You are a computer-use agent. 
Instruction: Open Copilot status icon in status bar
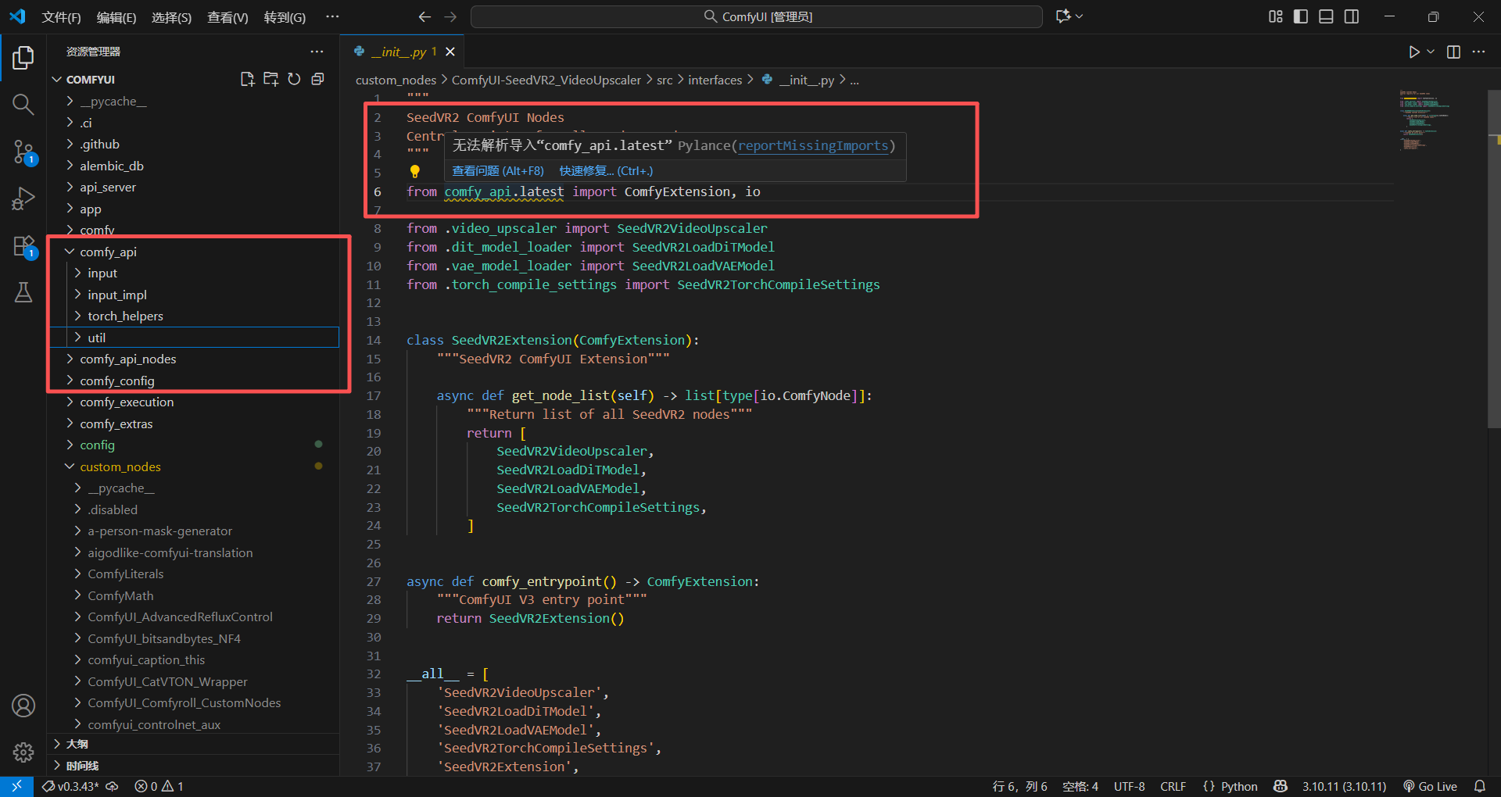coord(1281,786)
